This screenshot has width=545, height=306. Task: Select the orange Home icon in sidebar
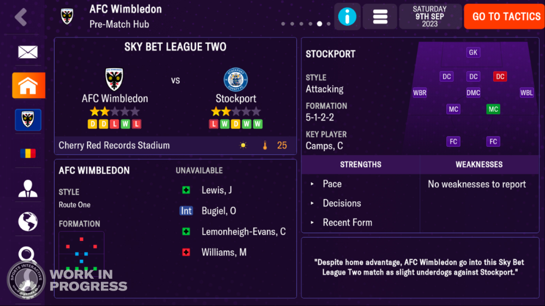point(28,85)
